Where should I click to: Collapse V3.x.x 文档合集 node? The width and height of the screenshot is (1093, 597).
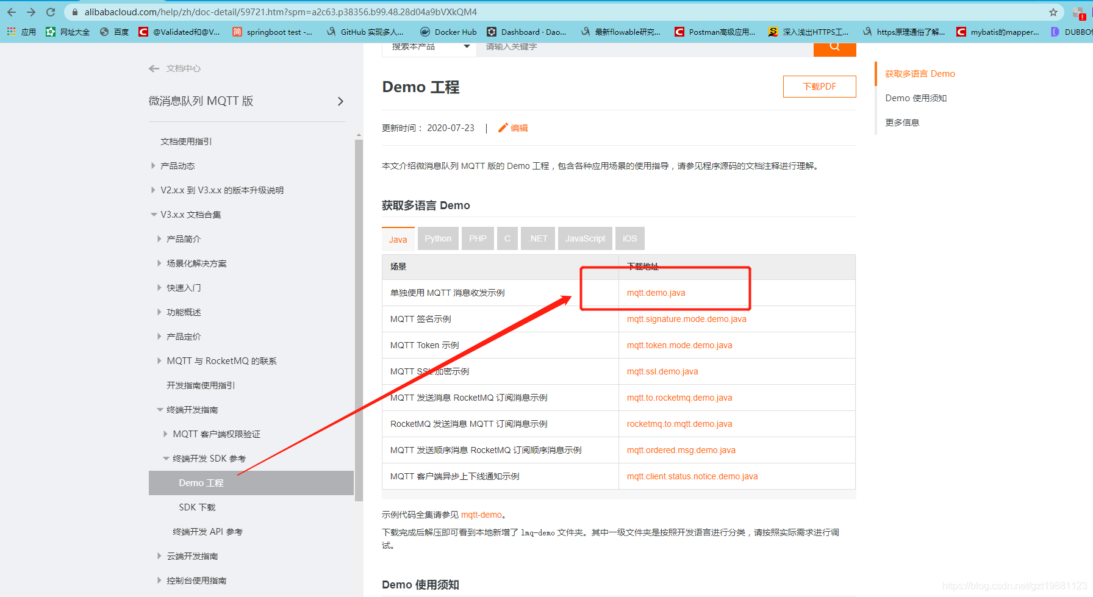[154, 215]
